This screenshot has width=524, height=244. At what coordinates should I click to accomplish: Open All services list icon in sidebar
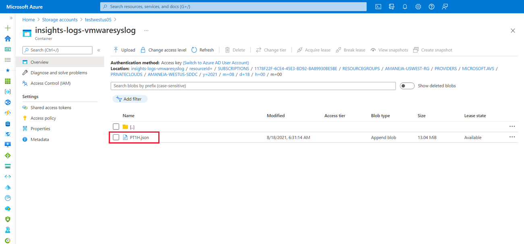point(8,60)
